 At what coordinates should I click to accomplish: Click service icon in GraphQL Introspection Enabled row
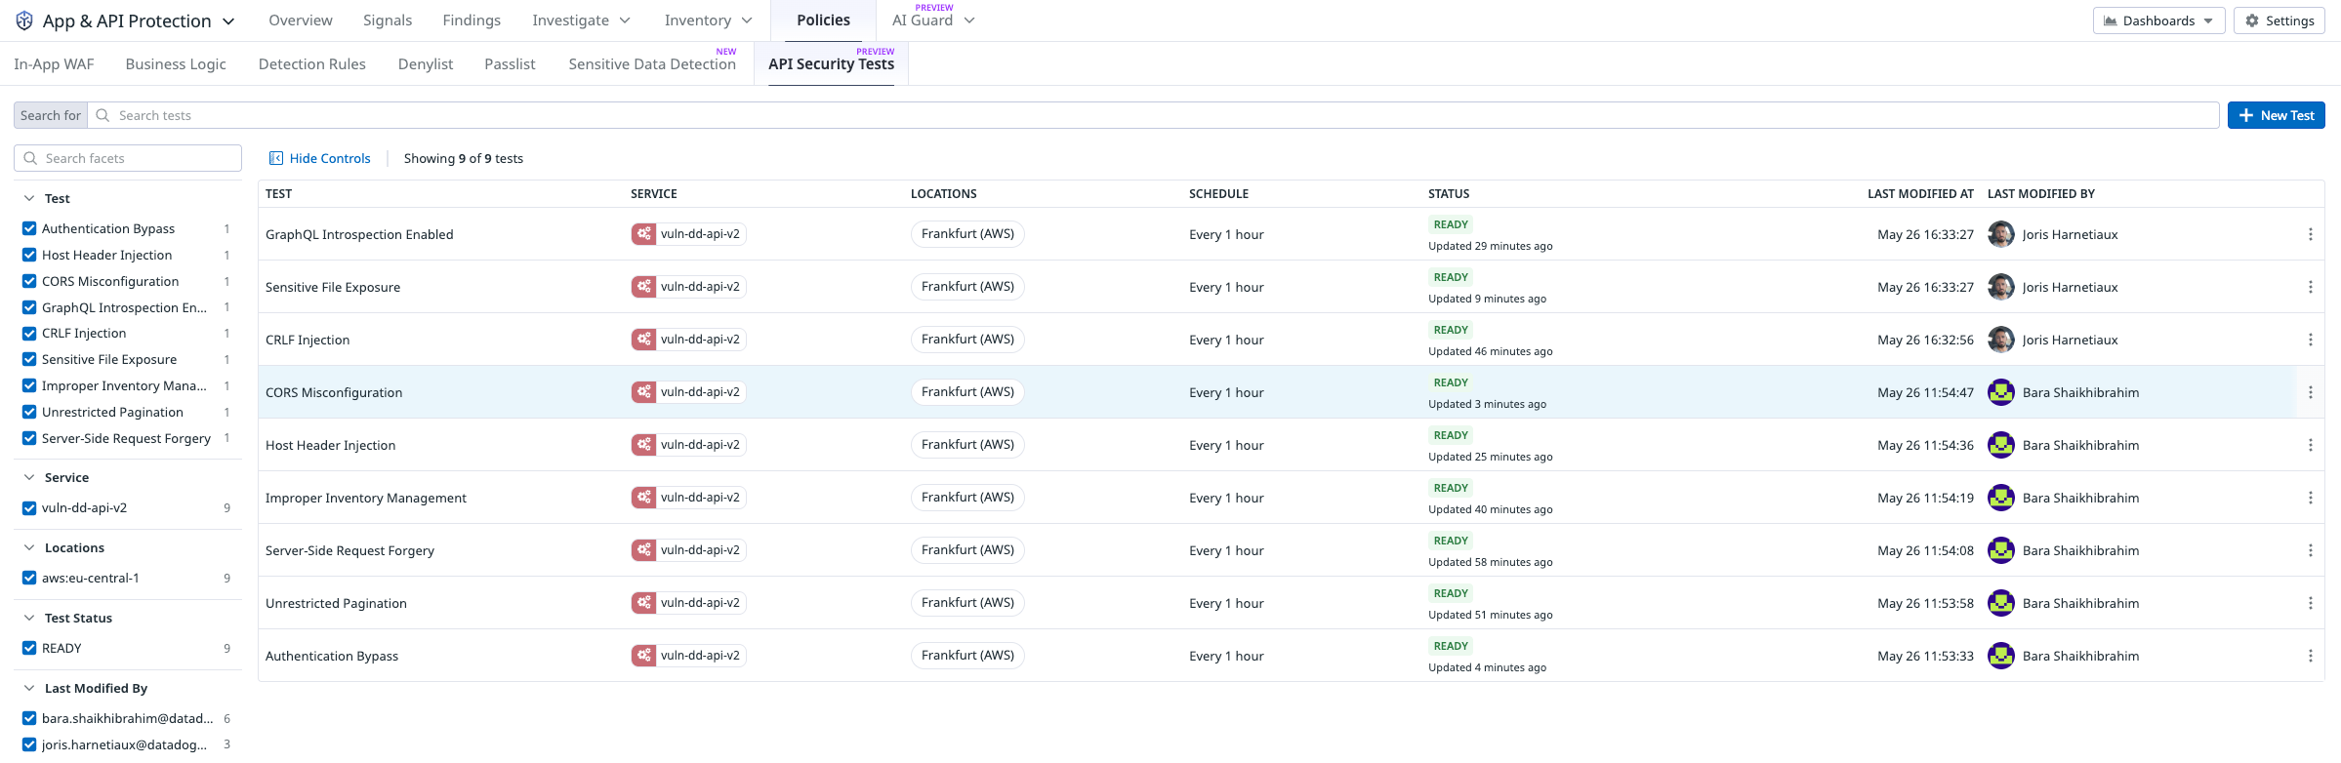point(643,234)
